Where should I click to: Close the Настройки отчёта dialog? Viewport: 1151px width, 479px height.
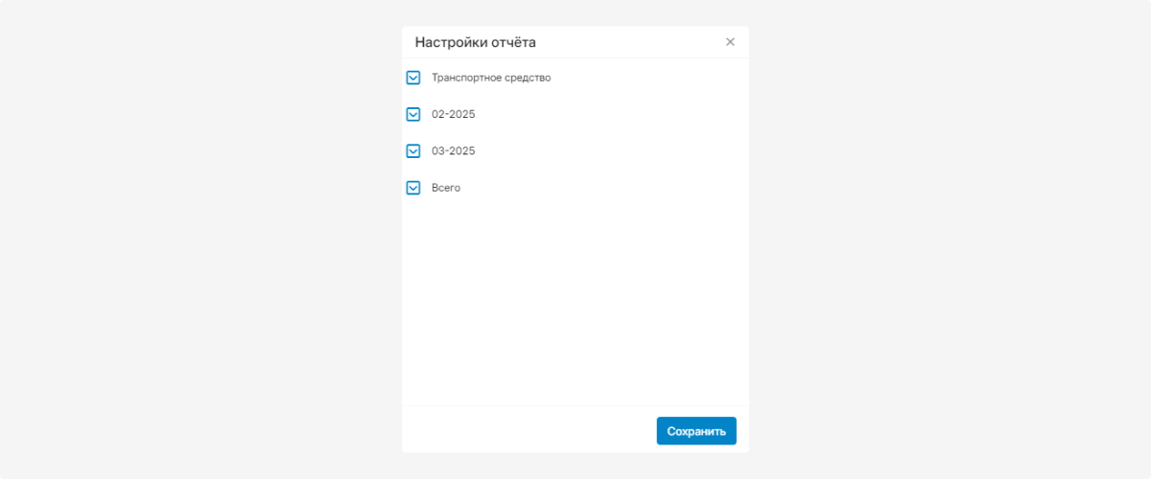730,42
